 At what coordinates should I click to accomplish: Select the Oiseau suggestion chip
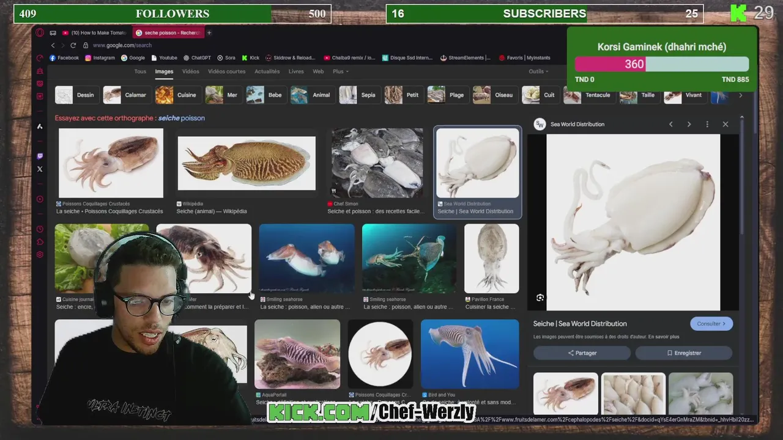pyautogui.click(x=494, y=95)
